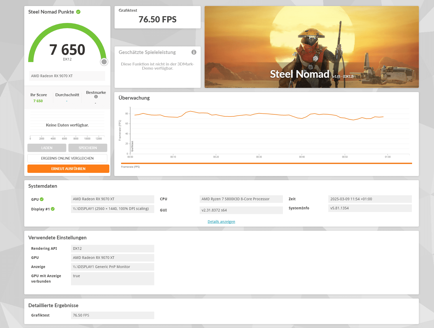Click the 76.50 FPS value in the top Grafiktest card

tap(158, 19)
